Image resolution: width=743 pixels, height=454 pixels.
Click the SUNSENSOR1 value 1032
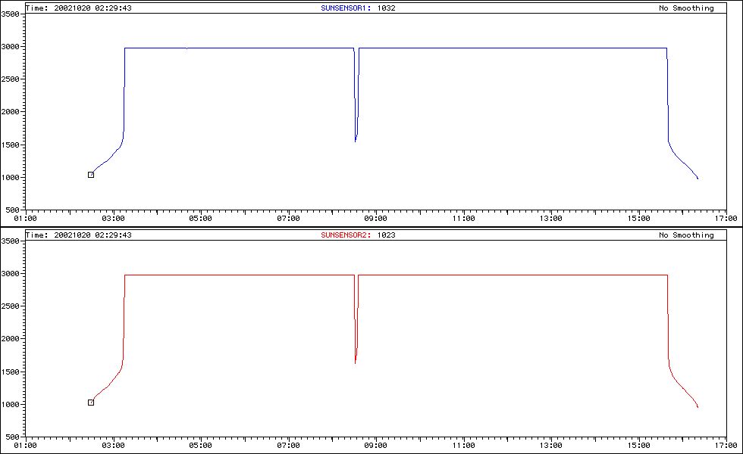point(386,8)
